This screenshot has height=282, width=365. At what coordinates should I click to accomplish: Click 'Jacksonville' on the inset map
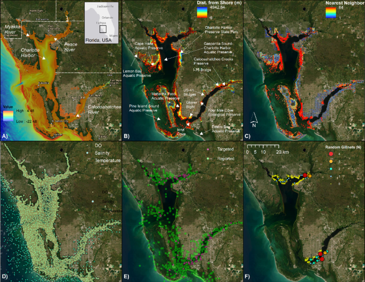point(105,6)
